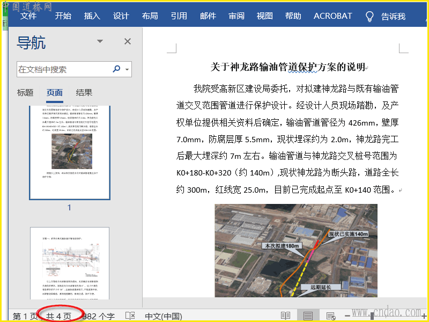
Task: Open the ACROBAT ribbon tab
Action: click(x=332, y=16)
